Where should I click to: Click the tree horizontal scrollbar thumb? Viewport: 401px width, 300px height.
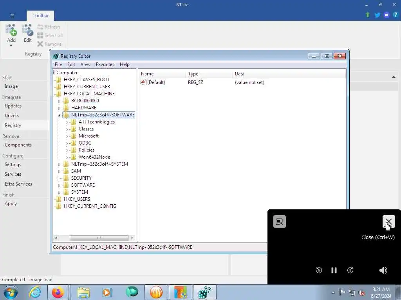[99, 238]
